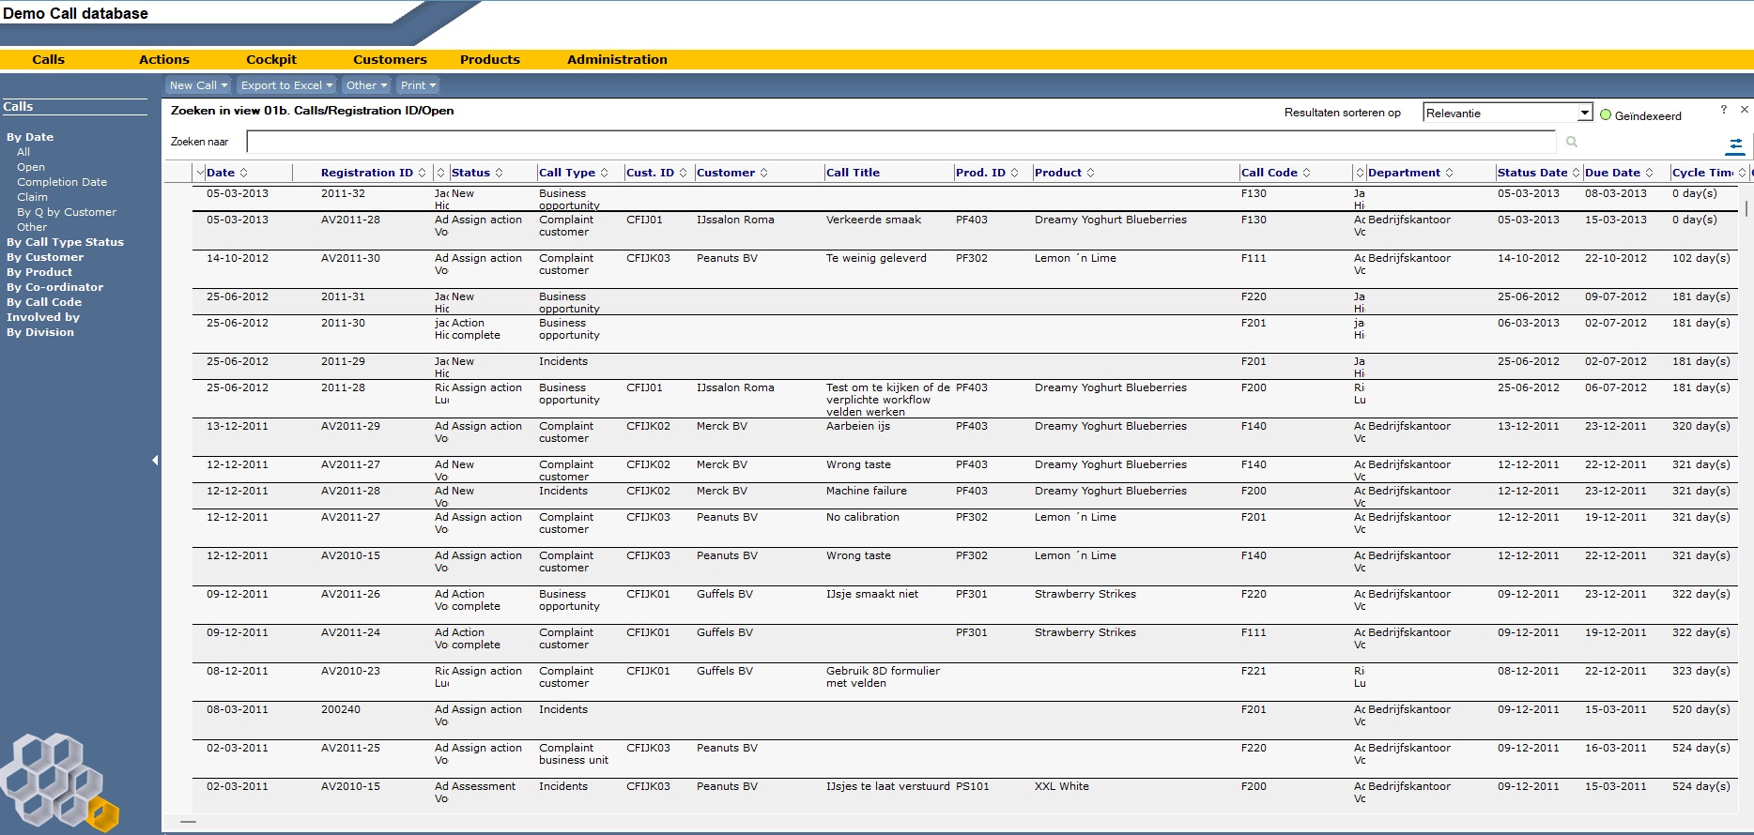Image resolution: width=1754 pixels, height=835 pixels.
Task: Open the Other toolbar dropdown
Action: pos(366,85)
